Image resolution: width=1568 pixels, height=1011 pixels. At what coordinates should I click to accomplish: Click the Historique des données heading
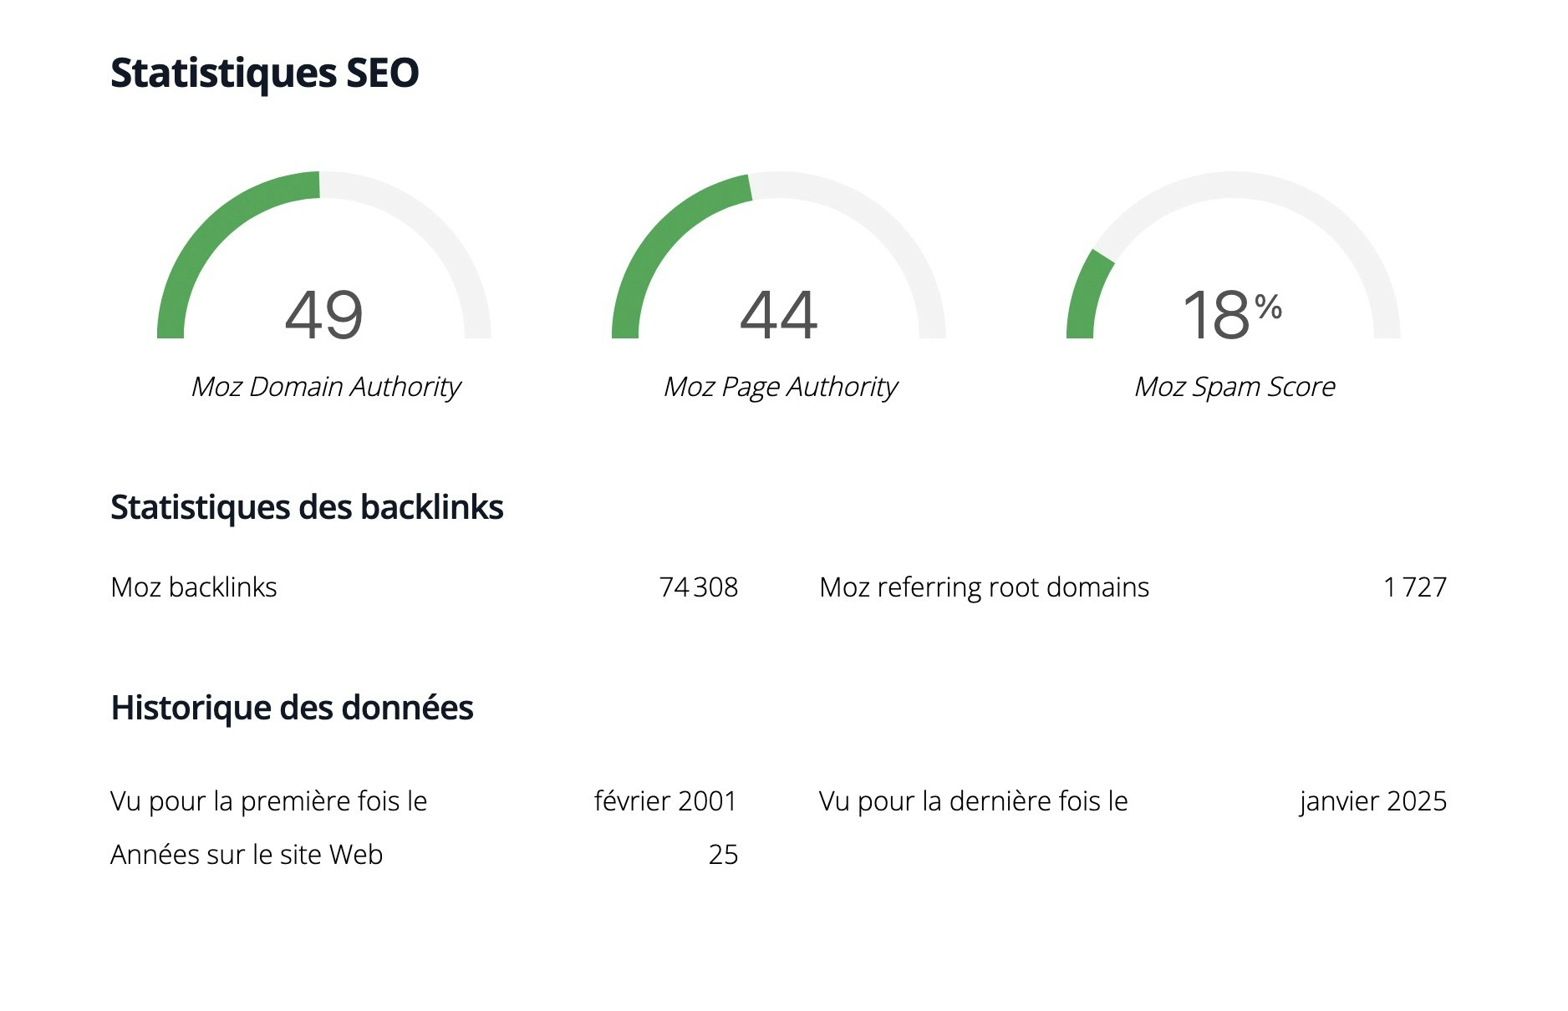[x=292, y=708]
